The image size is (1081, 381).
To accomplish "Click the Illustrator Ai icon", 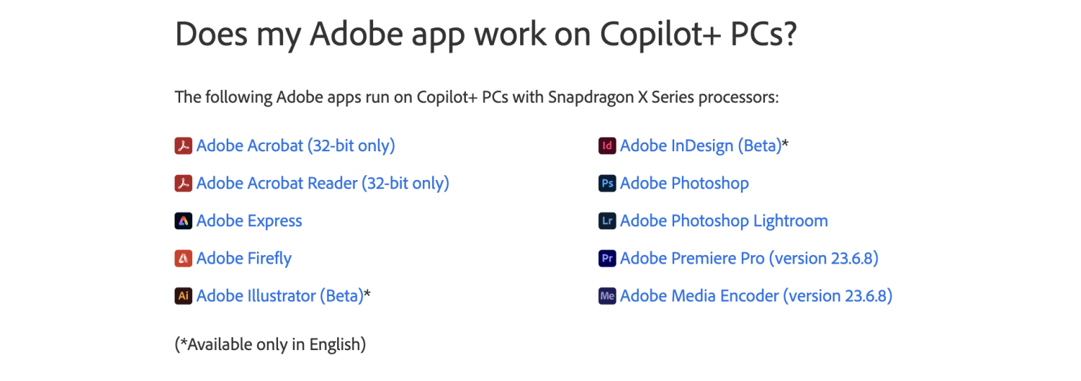I will [x=184, y=296].
